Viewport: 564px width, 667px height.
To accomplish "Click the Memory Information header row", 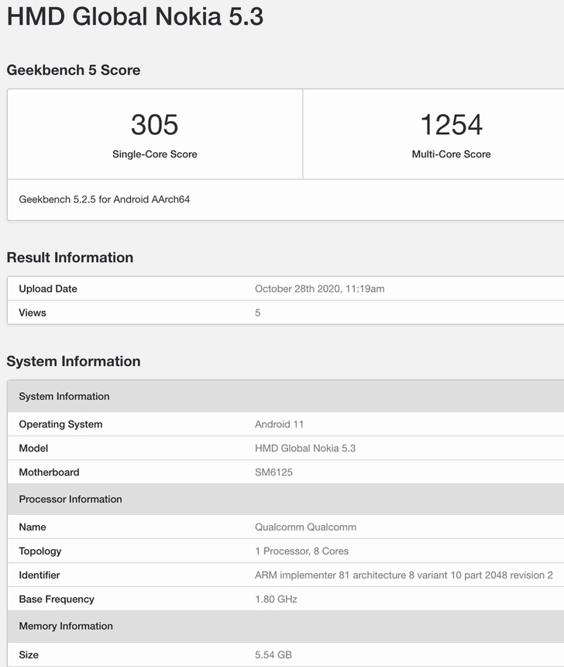I will pyautogui.click(x=286, y=626).
